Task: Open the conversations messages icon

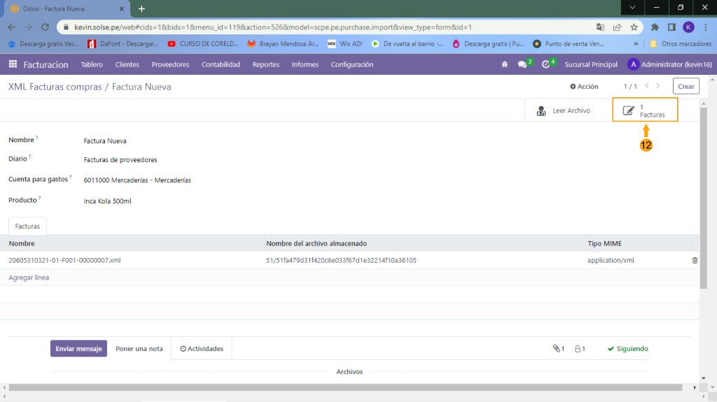Action: point(522,64)
